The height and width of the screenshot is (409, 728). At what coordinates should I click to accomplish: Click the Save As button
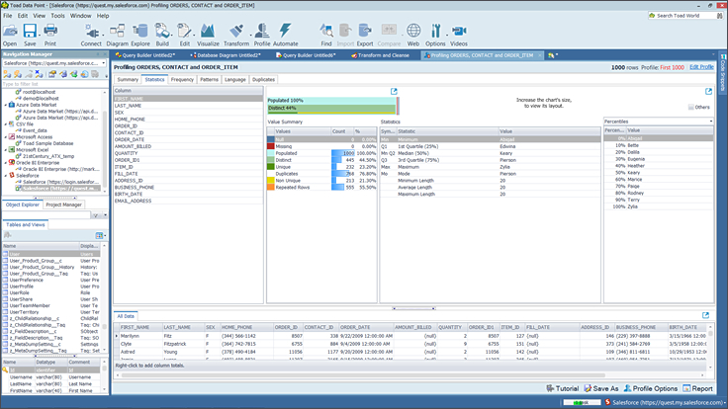click(603, 388)
